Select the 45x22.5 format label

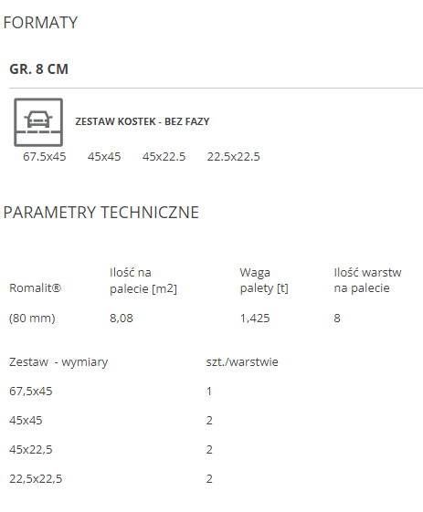pos(164,157)
